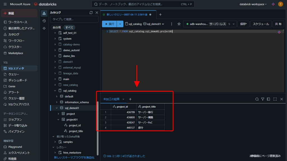
Task: Open the databrick-workspace dropdown
Action: pos(253,4)
